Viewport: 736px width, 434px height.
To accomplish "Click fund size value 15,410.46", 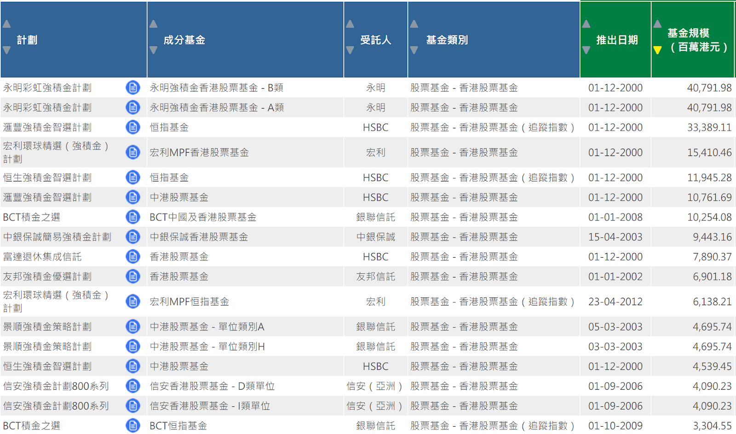I will (709, 152).
